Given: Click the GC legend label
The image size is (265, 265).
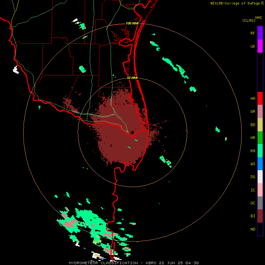Looking at the screenshot, I should tap(253, 203).
